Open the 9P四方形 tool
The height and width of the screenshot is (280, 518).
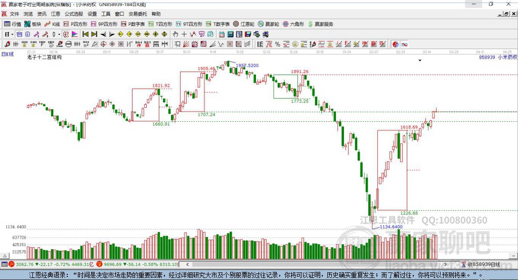[x=104, y=24]
